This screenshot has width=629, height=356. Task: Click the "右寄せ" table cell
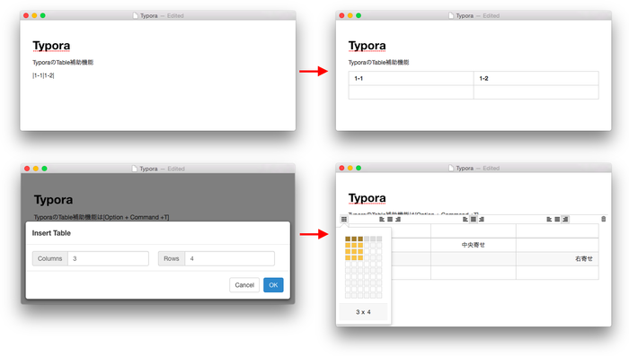(x=557, y=258)
